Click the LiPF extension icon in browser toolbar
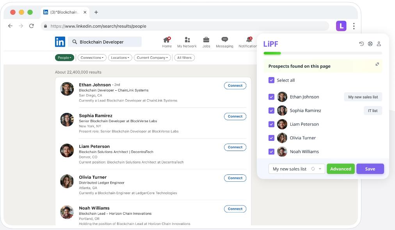This screenshot has width=395, height=230. 341,26
